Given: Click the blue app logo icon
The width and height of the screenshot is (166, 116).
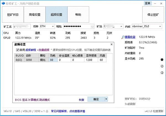Looking at the screenshot, I should click(x=3, y=3).
